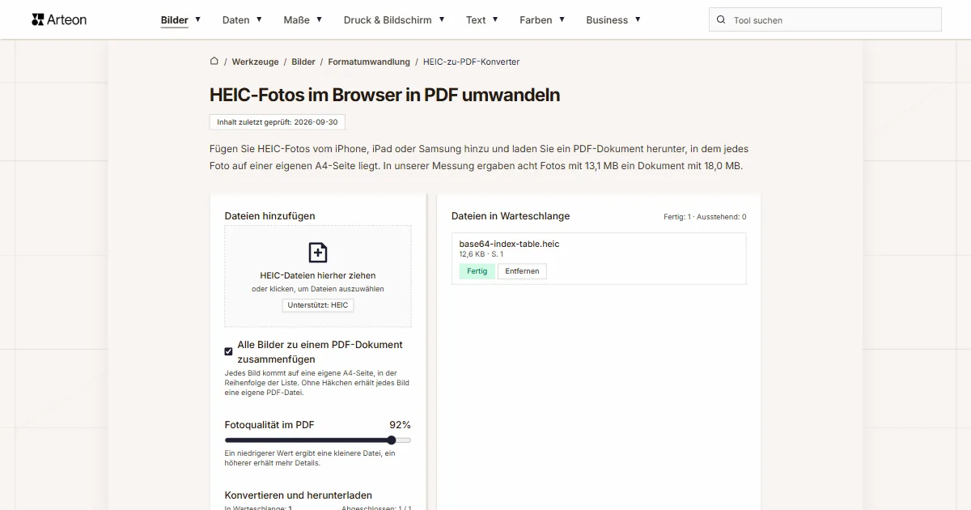Click the HEIC-Dateien hierher ziehen drop zone

318,276
